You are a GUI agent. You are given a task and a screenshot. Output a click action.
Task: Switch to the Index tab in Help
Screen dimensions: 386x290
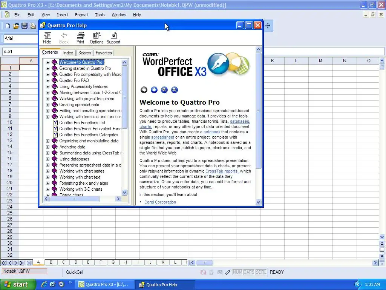click(x=68, y=53)
